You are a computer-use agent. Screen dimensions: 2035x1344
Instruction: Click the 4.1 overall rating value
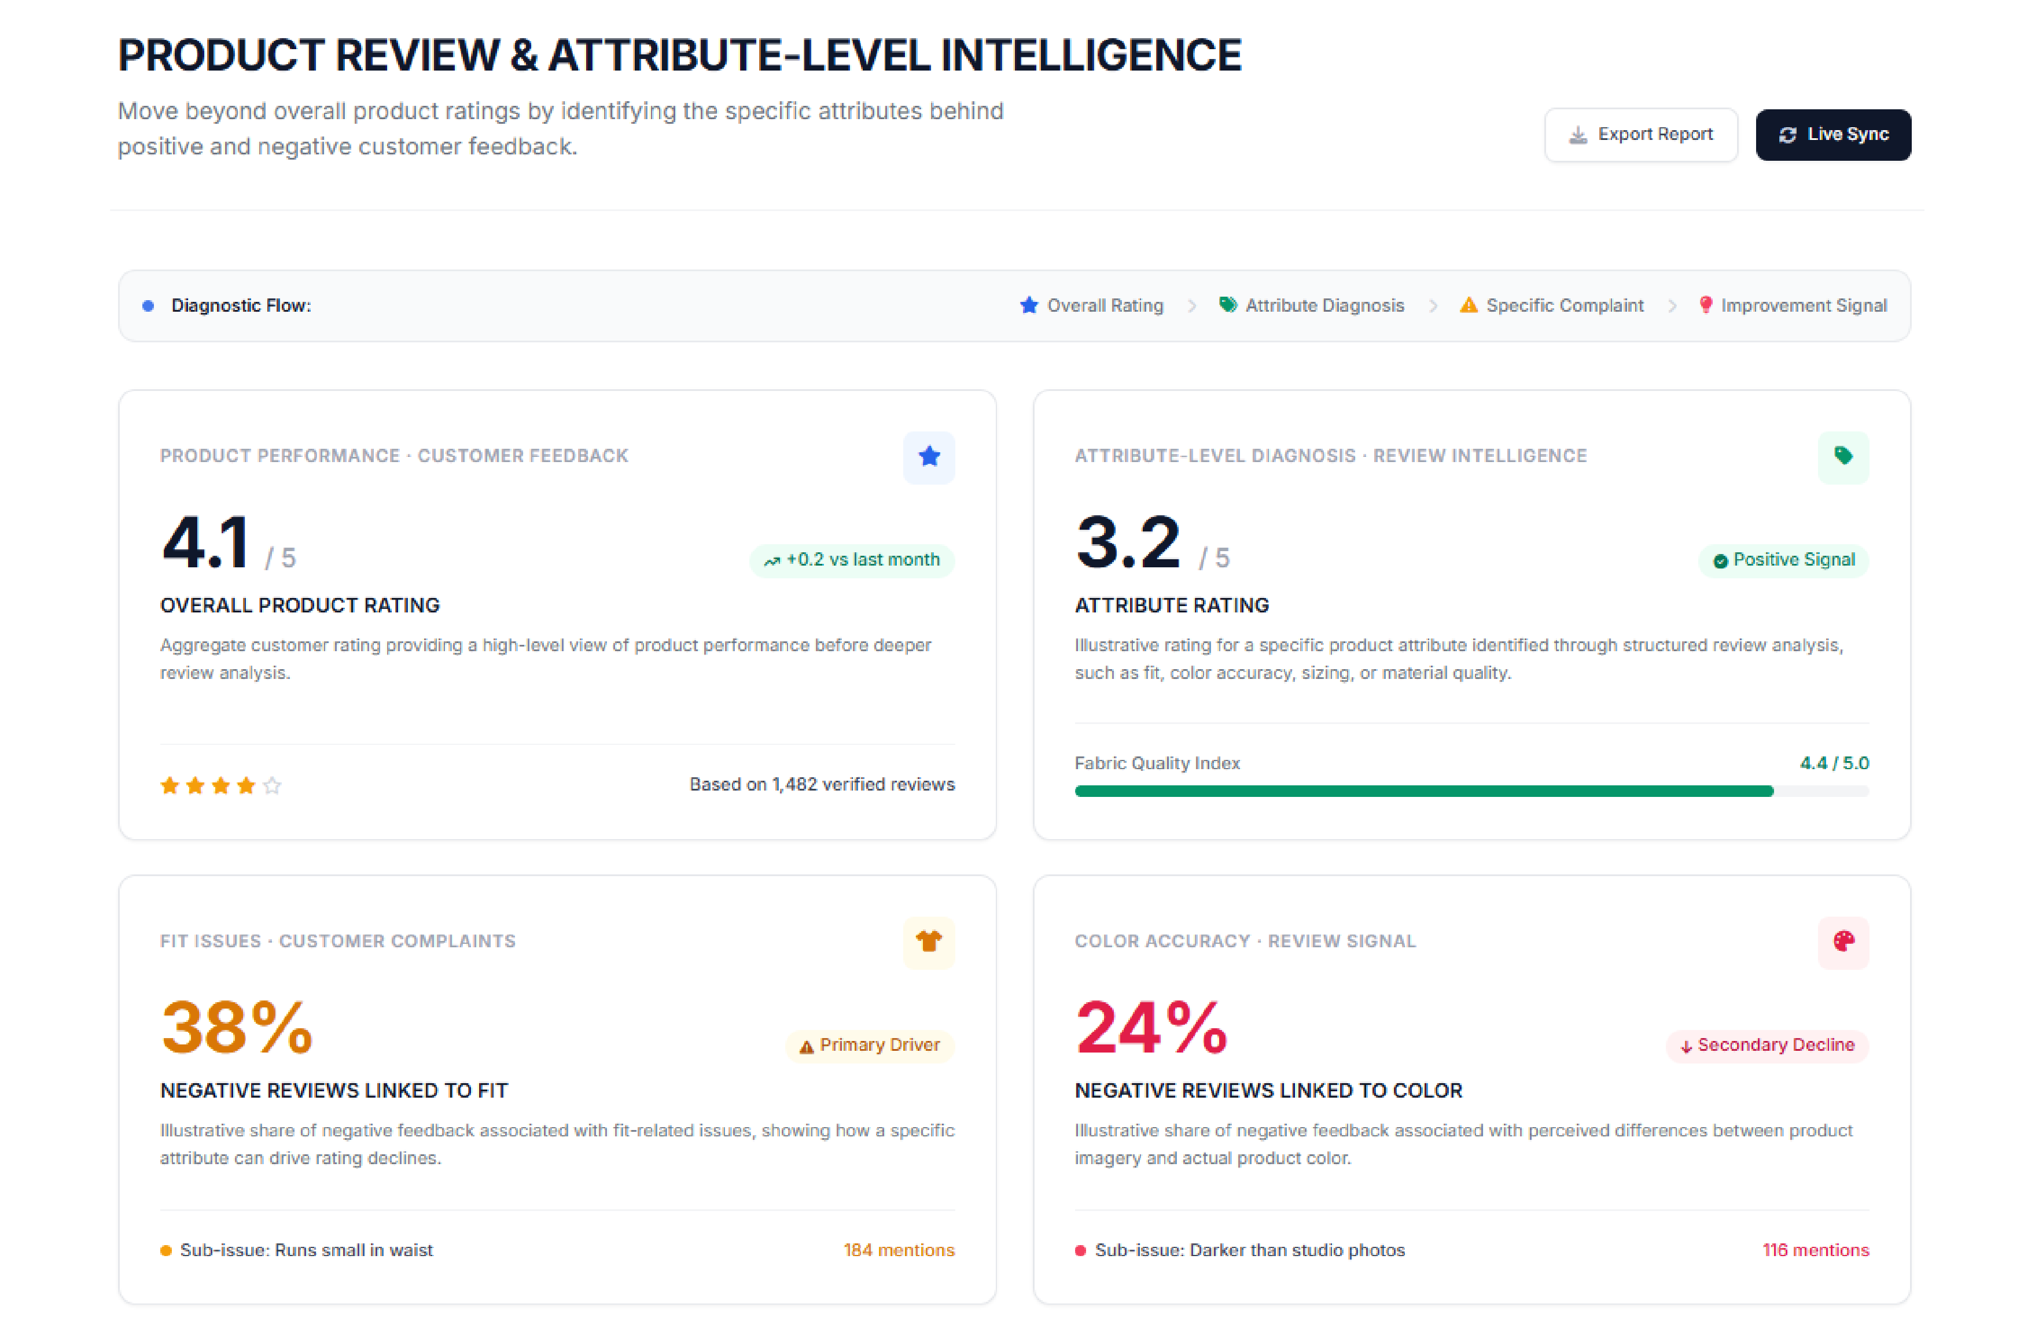pyautogui.click(x=206, y=542)
